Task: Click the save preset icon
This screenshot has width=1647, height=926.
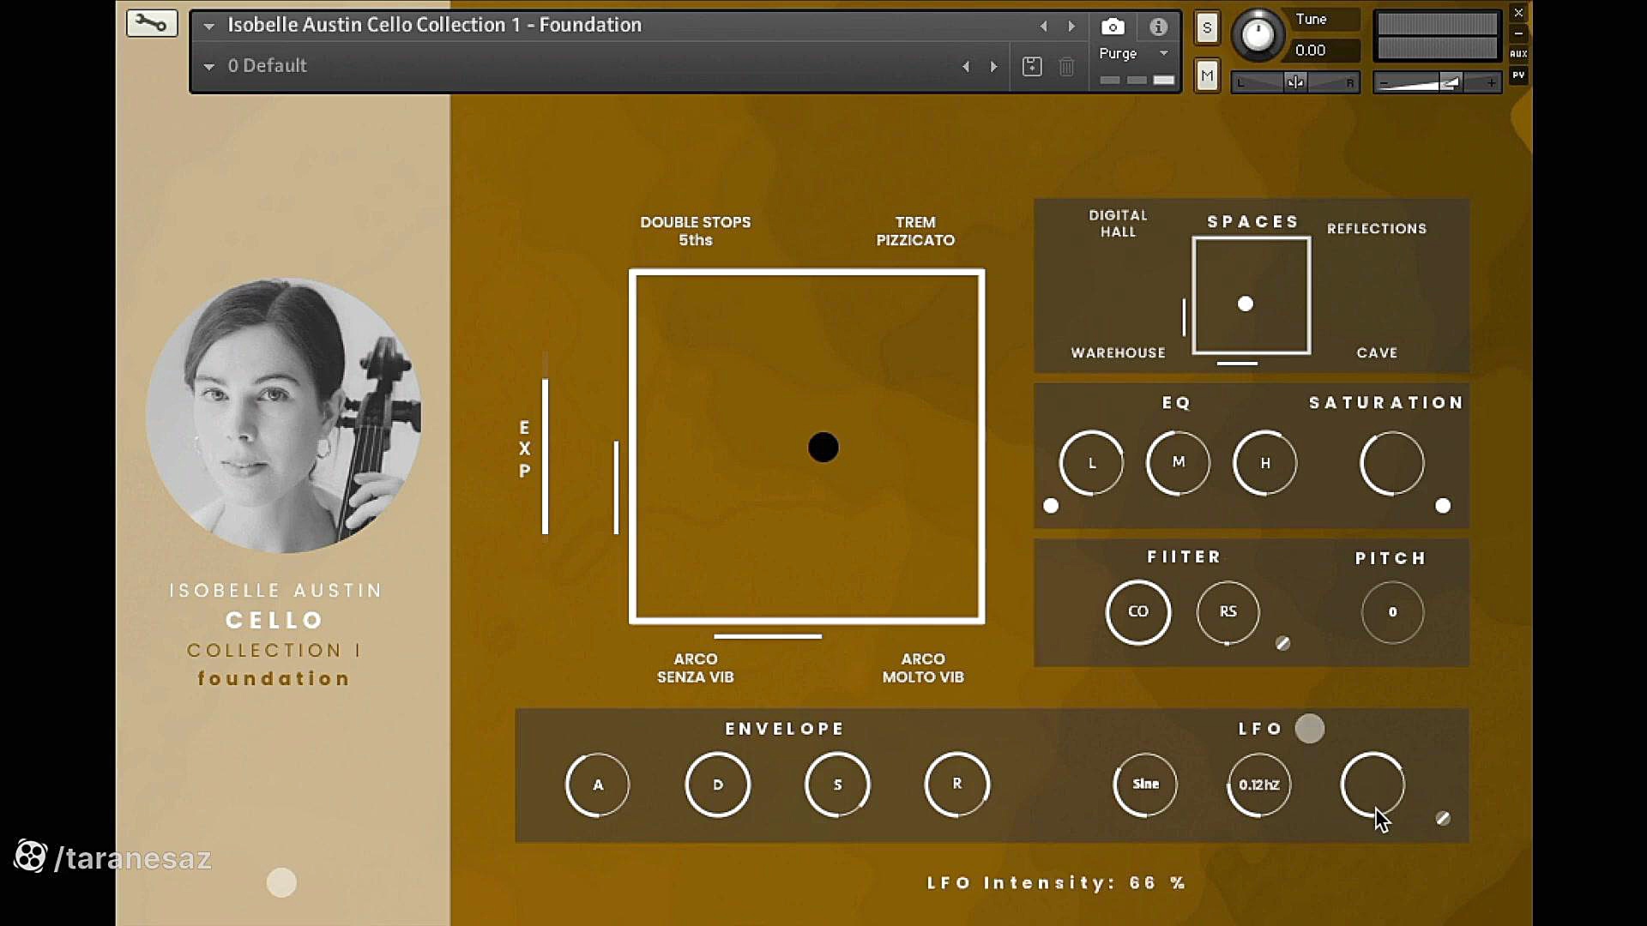Action: [1032, 66]
